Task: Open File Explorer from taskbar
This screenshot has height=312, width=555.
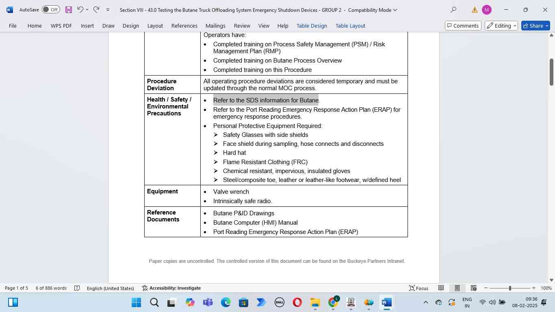Action: (x=315, y=303)
